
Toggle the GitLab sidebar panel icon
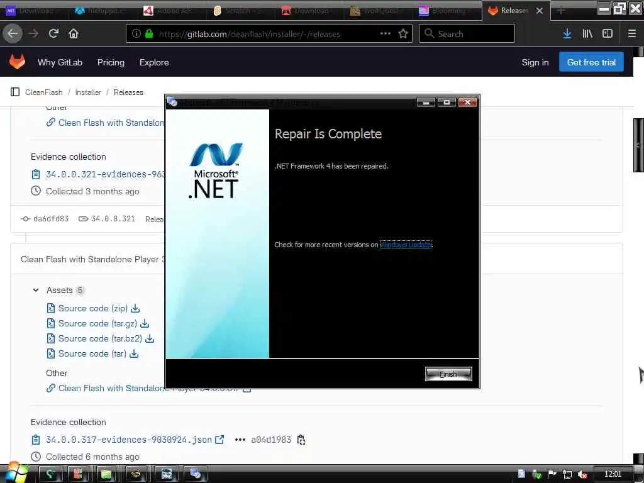(15, 92)
